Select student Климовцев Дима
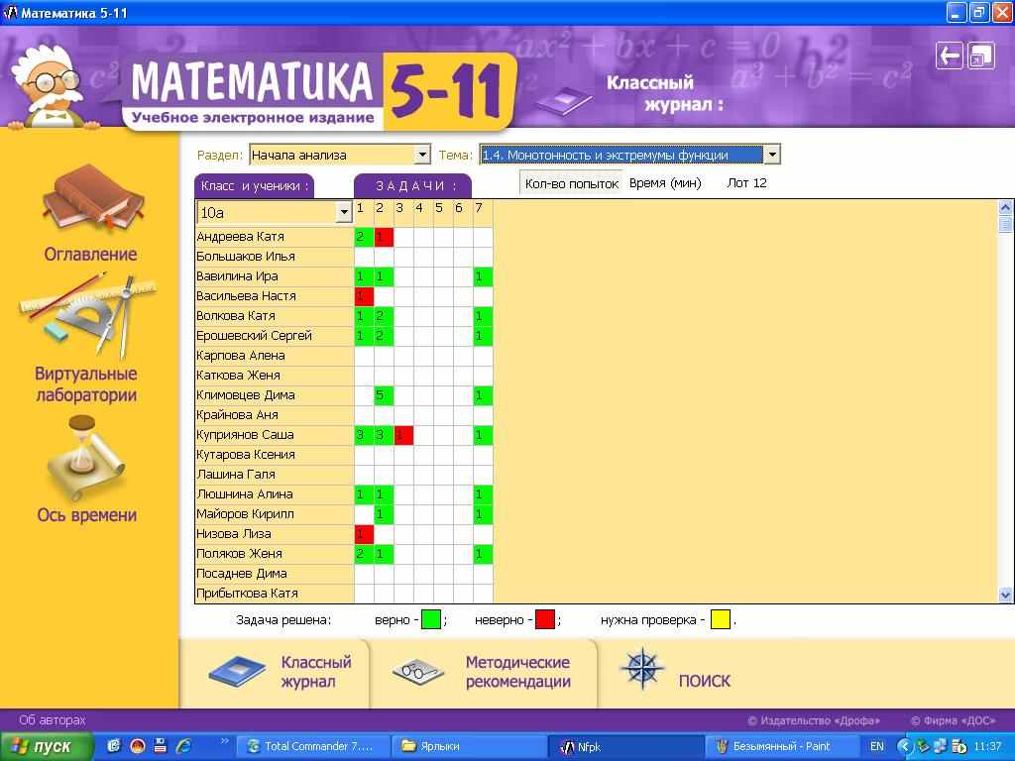 pos(275,395)
